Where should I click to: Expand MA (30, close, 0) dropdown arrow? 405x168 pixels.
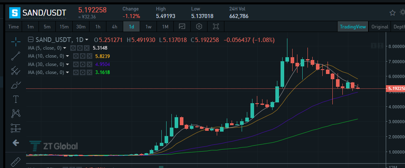coord(67,64)
